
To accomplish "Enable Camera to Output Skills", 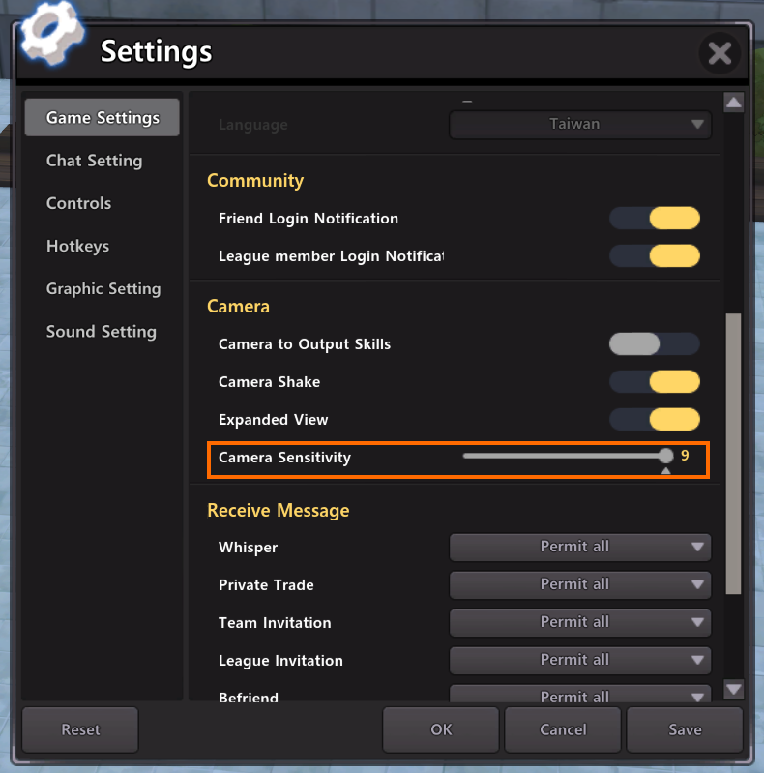I will (655, 344).
